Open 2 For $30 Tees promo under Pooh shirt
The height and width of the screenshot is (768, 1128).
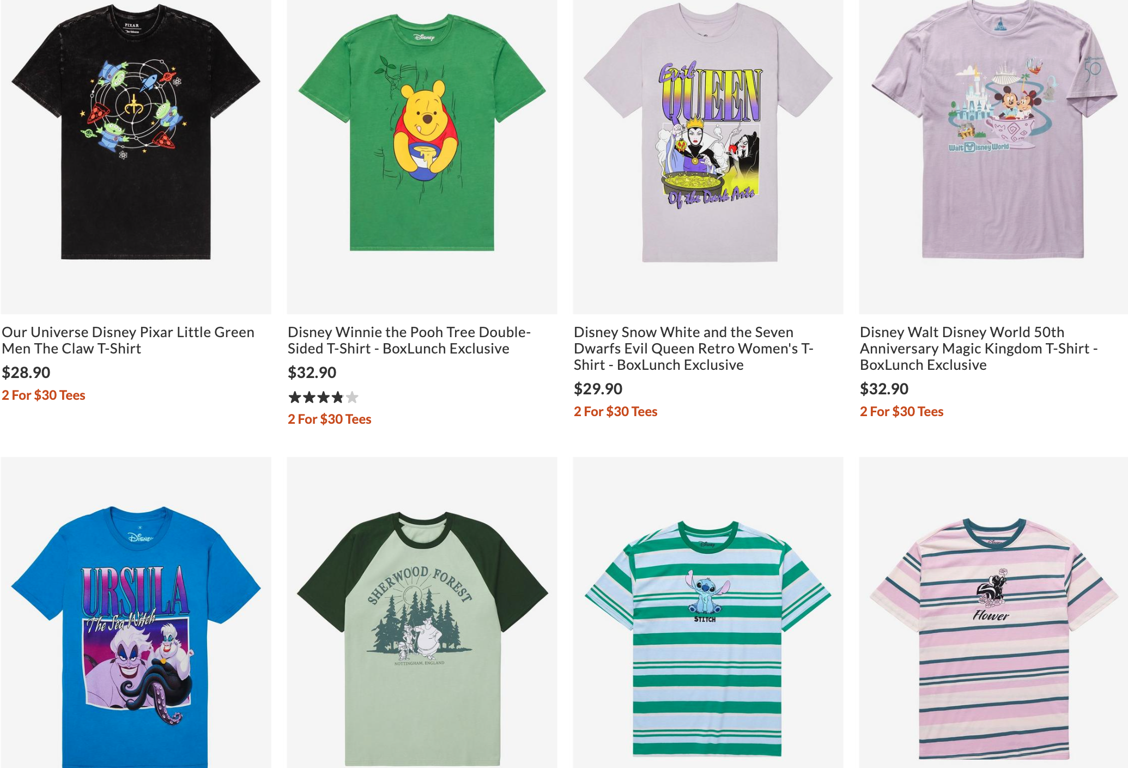330,419
